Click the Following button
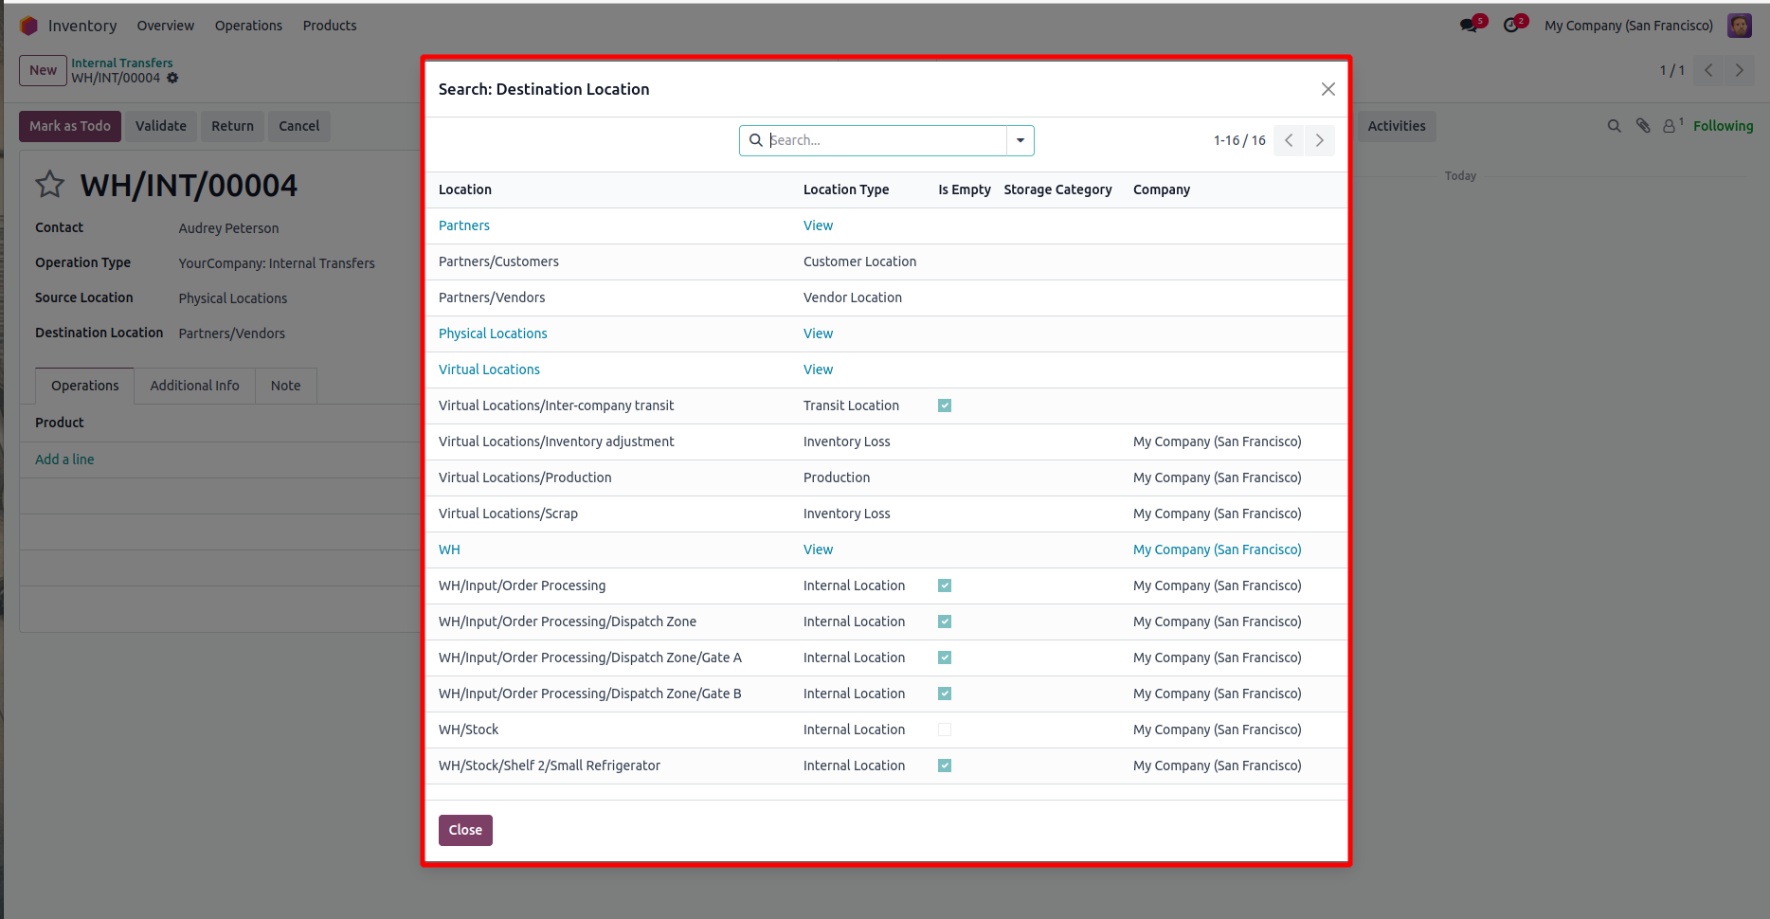 click(1723, 126)
